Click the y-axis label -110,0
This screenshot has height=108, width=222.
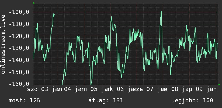coord(19,24)
